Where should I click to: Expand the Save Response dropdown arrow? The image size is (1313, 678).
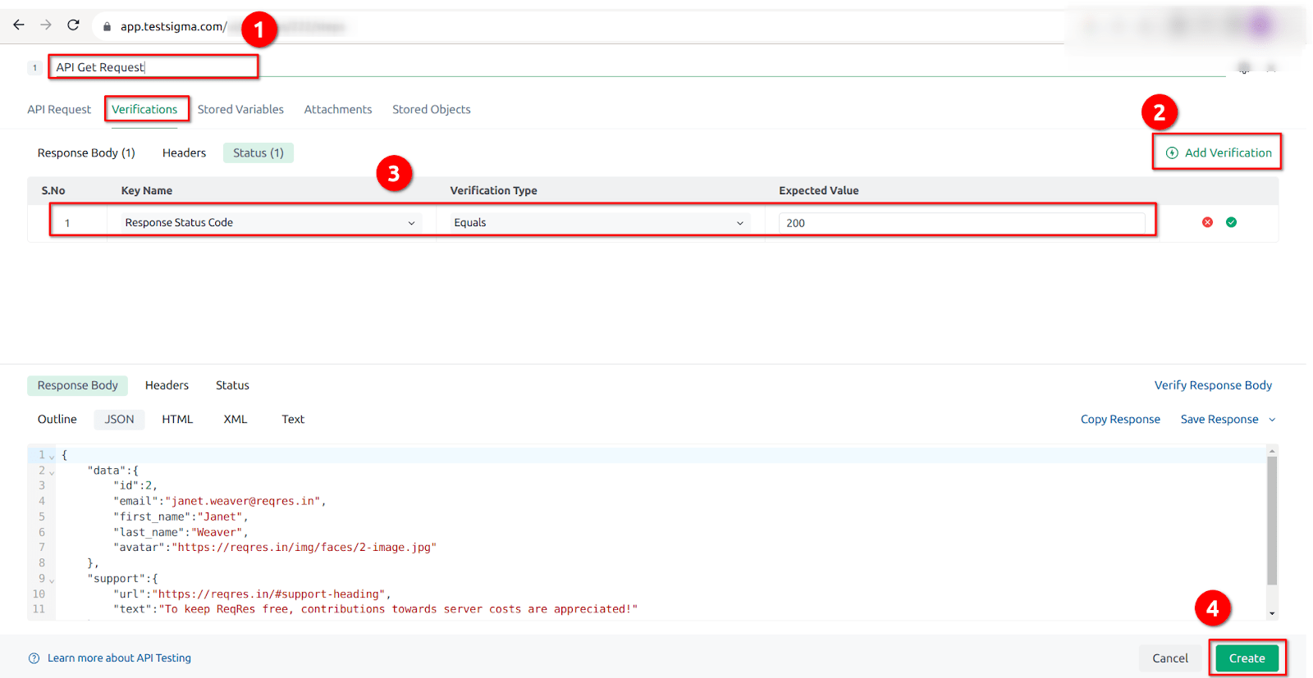point(1272,420)
